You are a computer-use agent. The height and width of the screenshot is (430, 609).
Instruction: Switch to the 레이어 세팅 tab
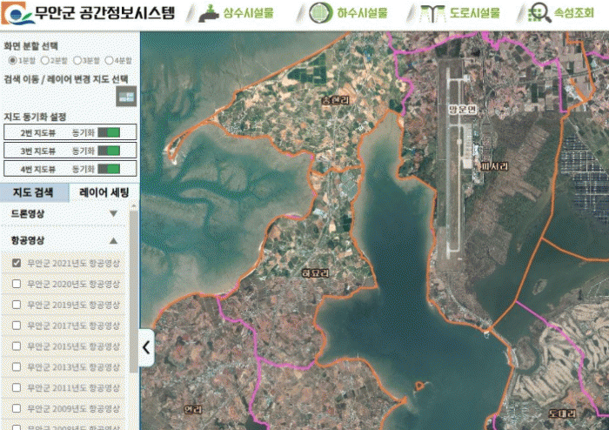pyautogui.click(x=104, y=192)
